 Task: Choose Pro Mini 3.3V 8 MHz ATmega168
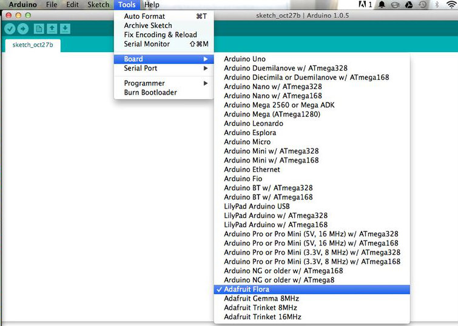coord(312,262)
